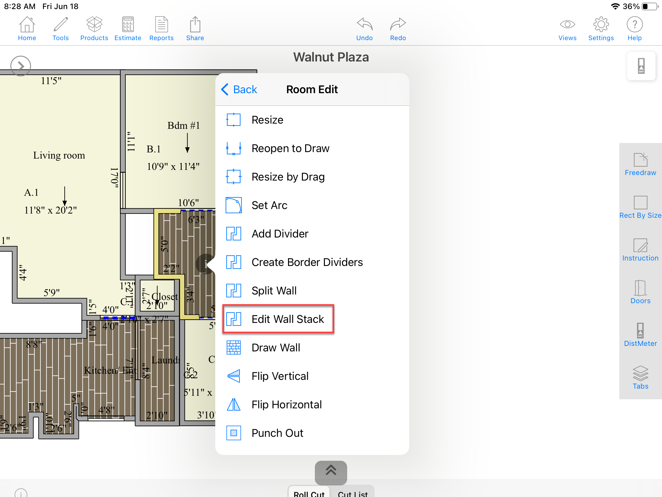Image resolution: width=662 pixels, height=497 pixels.
Task: Select Flip Horizontal in Room Edit
Action: [x=286, y=404]
